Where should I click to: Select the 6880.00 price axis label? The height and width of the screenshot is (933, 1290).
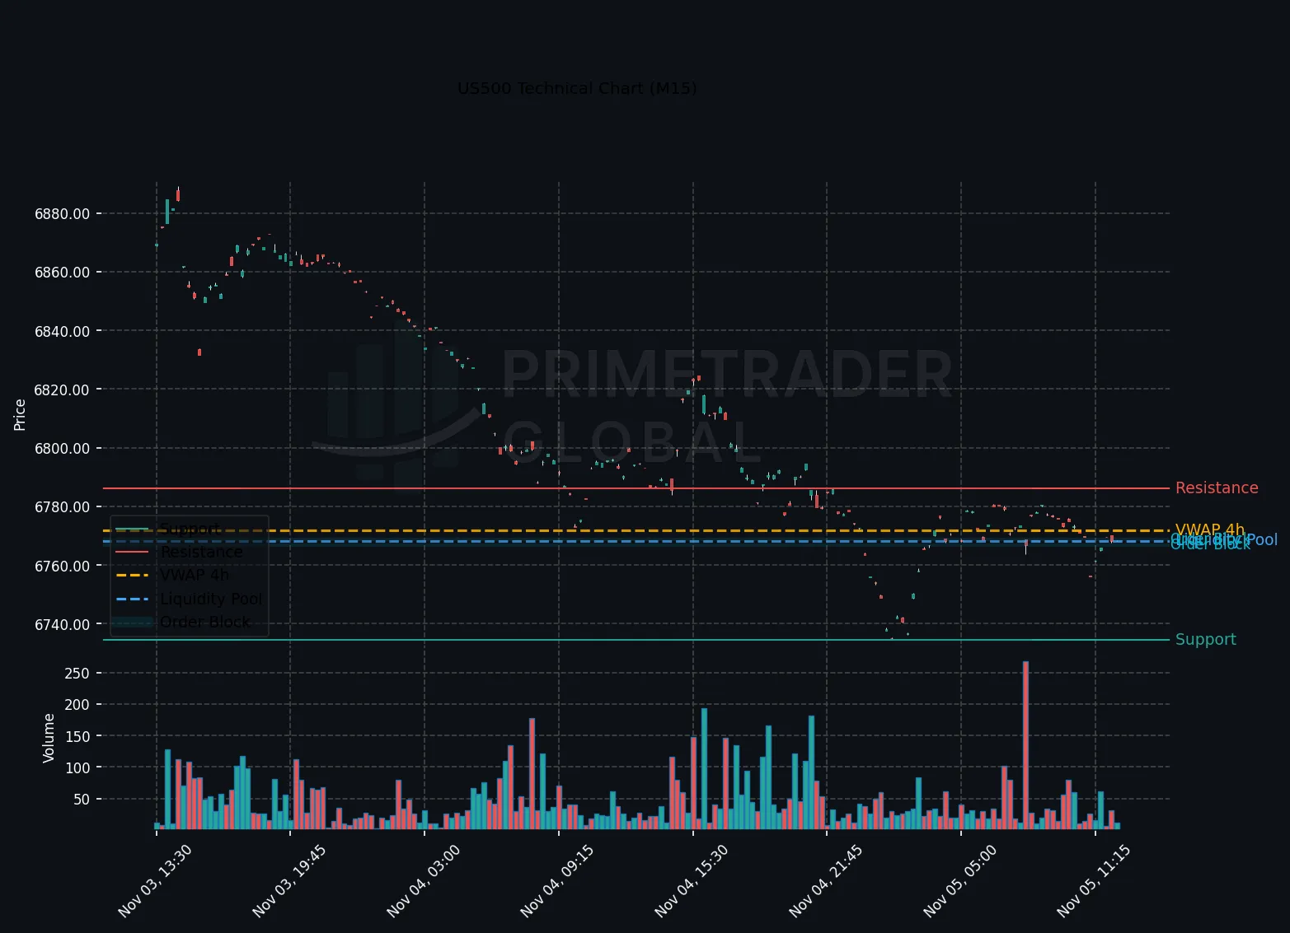pyautogui.click(x=62, y=214)
